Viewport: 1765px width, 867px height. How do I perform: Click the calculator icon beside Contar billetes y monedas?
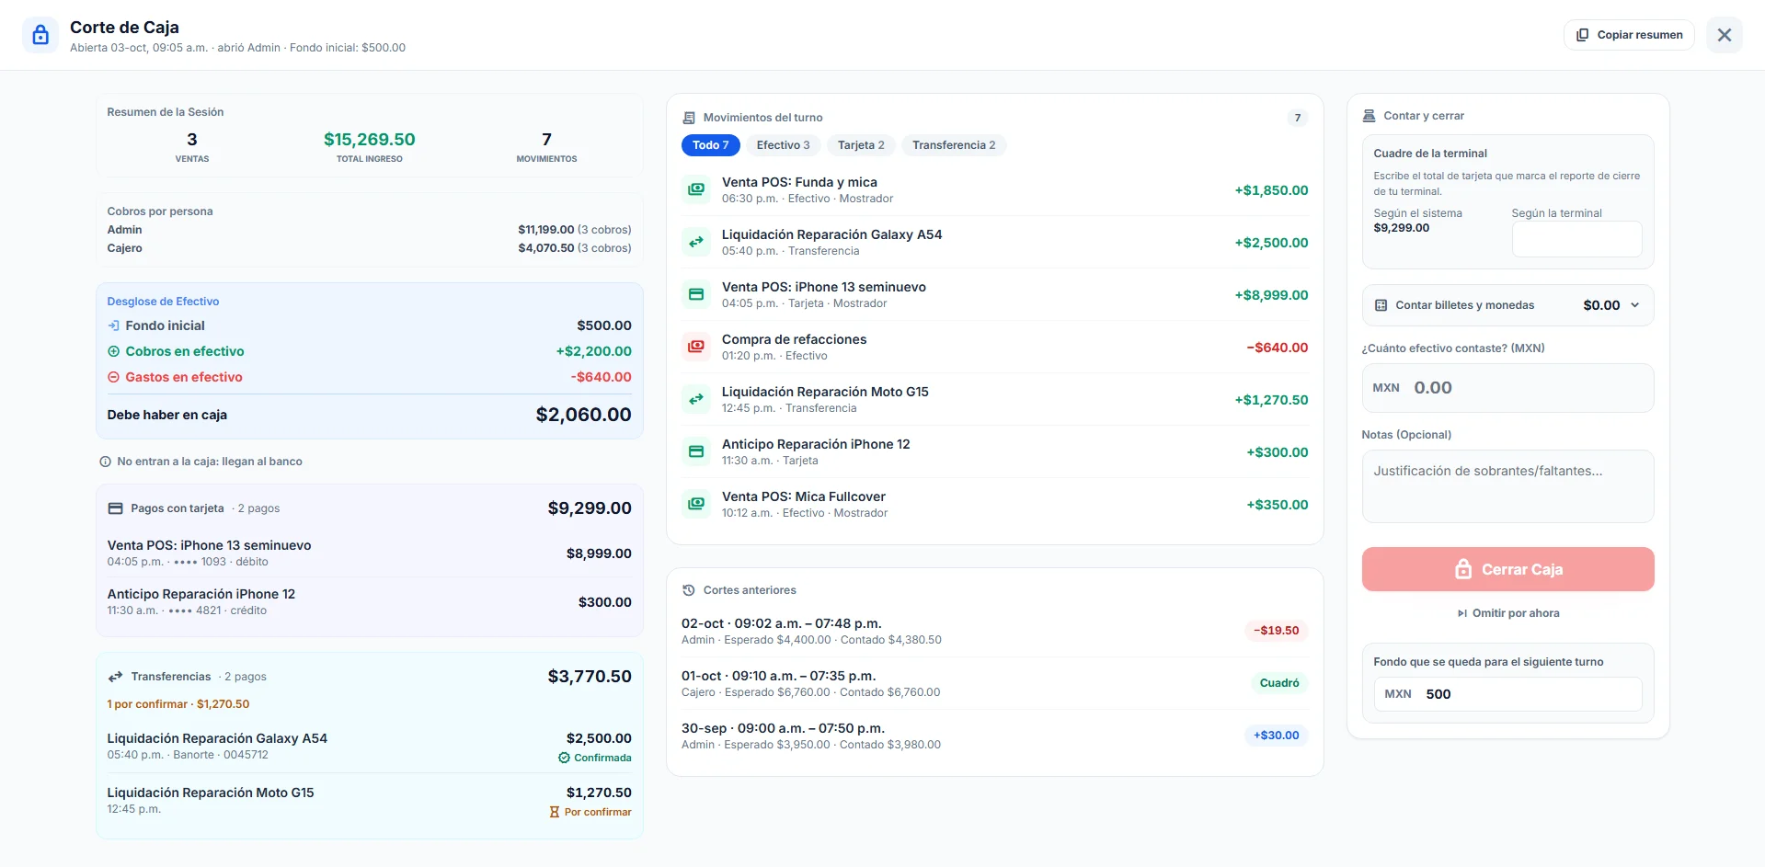click(x=1381, y=305)
